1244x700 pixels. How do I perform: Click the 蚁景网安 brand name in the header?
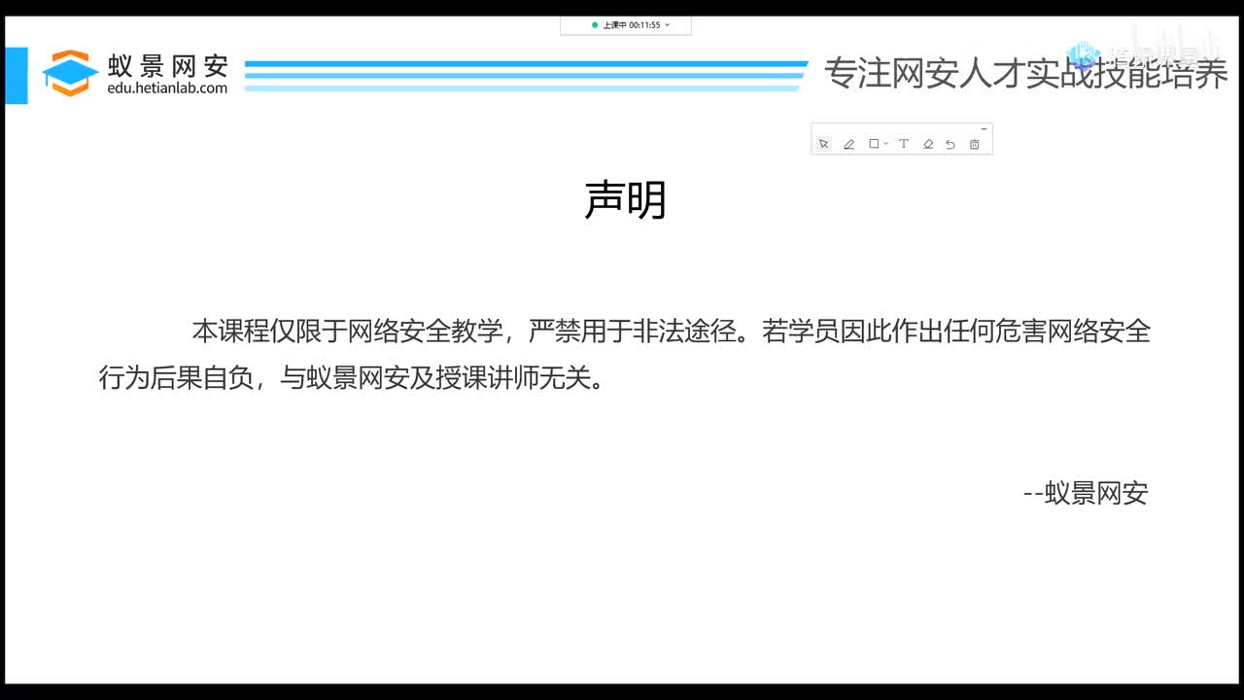coord(167,65)
